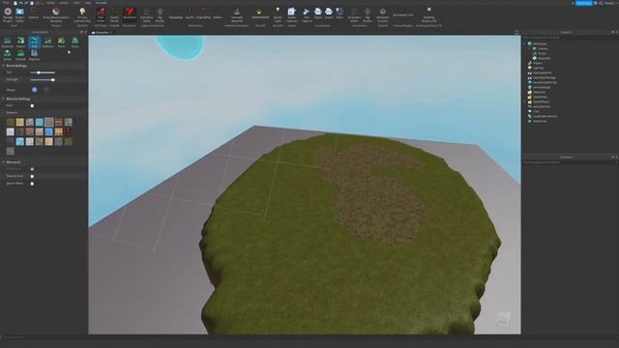Select the Subtract terrain tool
Image resolution: width=619 pixels, height=348 pixels.
(47, 43)
